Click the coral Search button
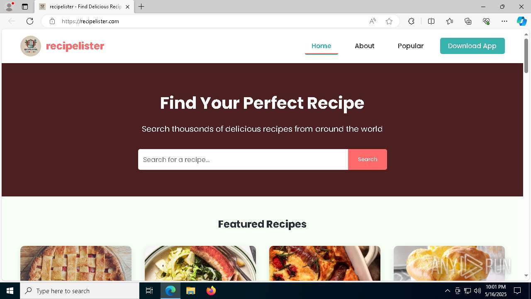The image size is (531, 299). [x=368, y=159]
